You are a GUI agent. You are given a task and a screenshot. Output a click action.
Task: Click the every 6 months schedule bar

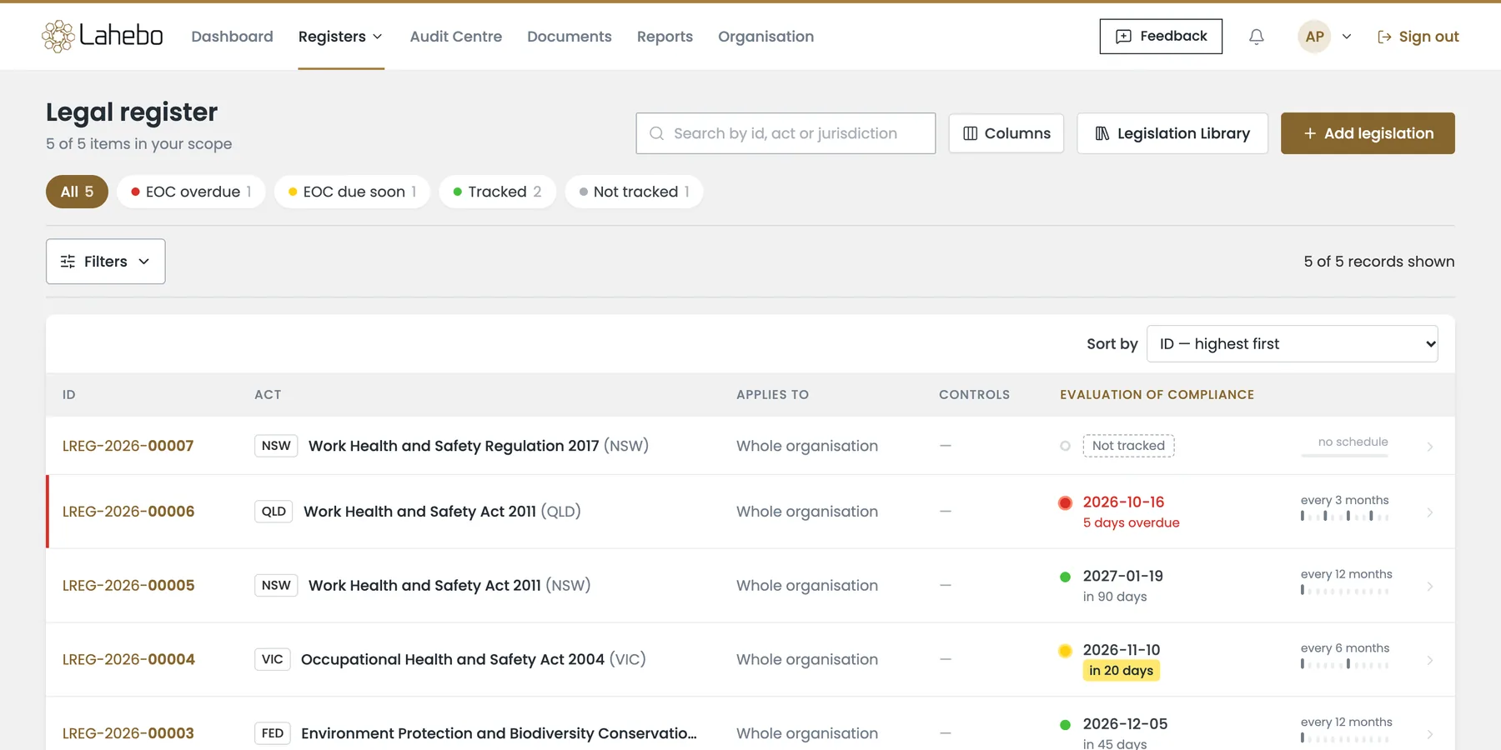point(1344,664)
